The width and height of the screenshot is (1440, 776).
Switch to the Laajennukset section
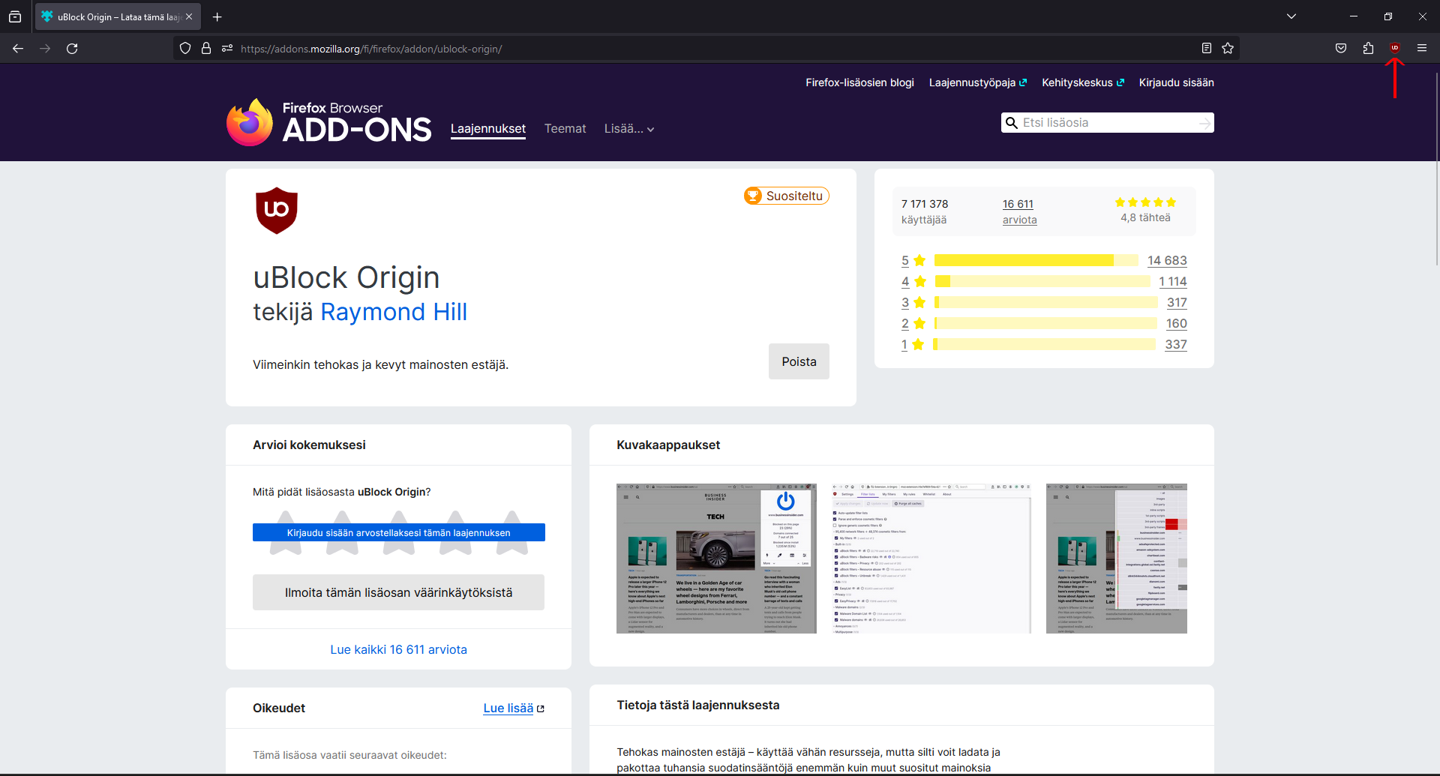[488, 129]
